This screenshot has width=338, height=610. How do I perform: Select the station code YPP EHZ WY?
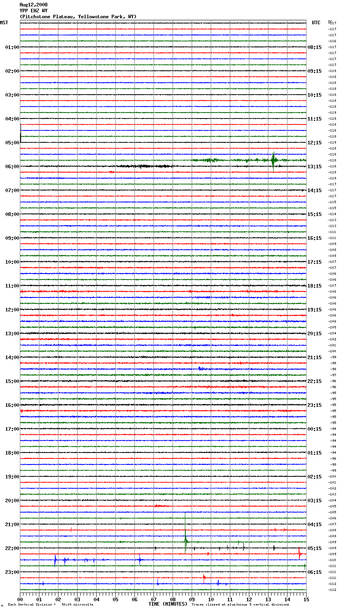coord(33,11)
